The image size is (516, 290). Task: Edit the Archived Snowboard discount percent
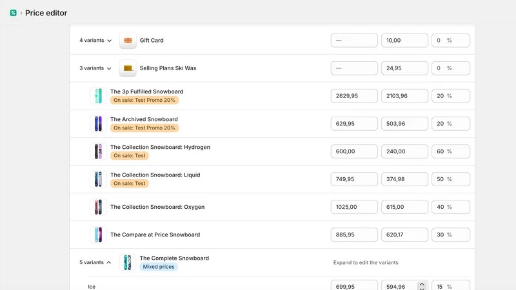coord(450,124)
